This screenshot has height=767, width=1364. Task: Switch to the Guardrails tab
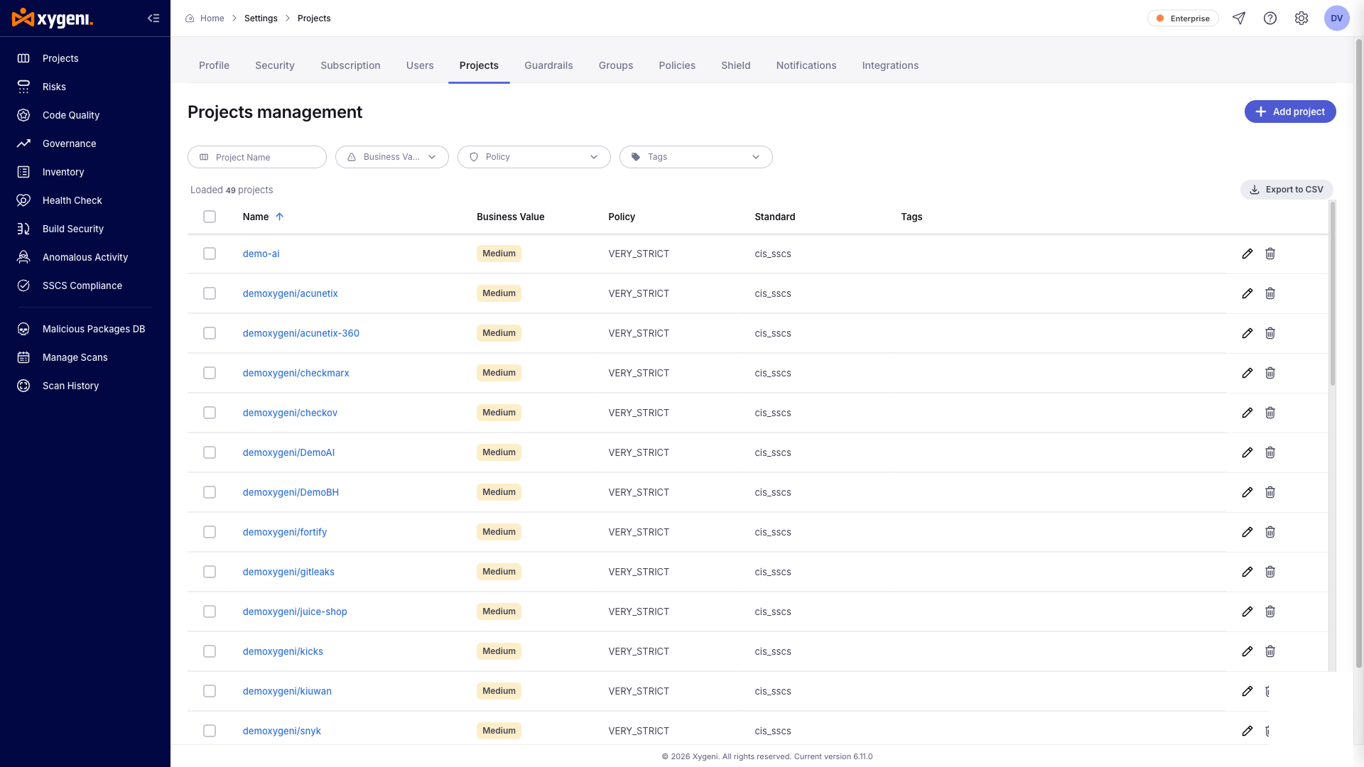point(548,65)
